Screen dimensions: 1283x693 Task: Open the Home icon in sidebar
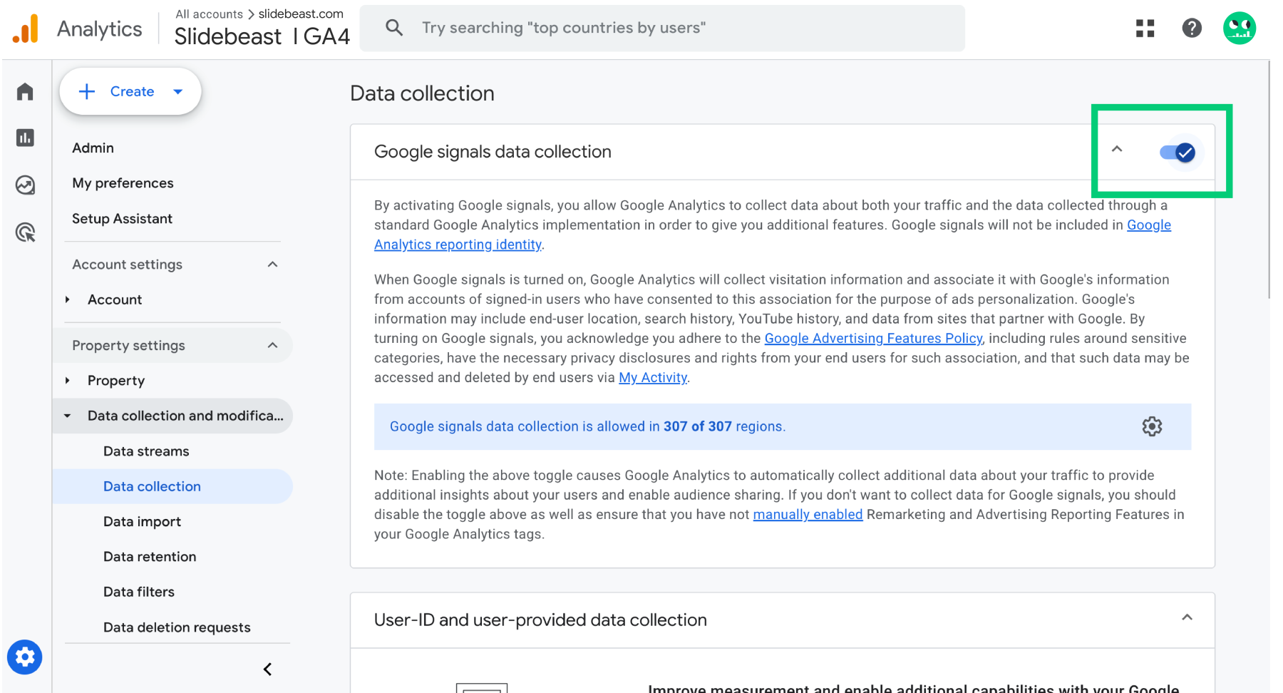pyautogui.click(x=25, y=91)
